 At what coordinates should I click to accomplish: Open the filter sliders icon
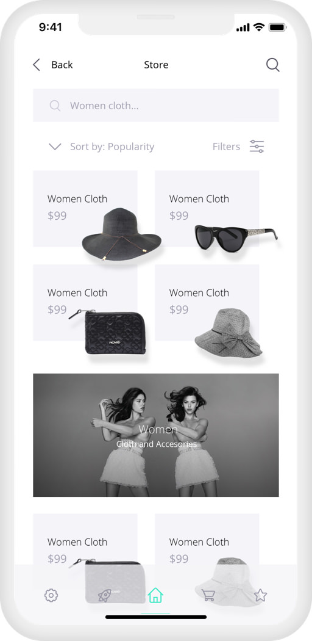[x=257, y=147]
